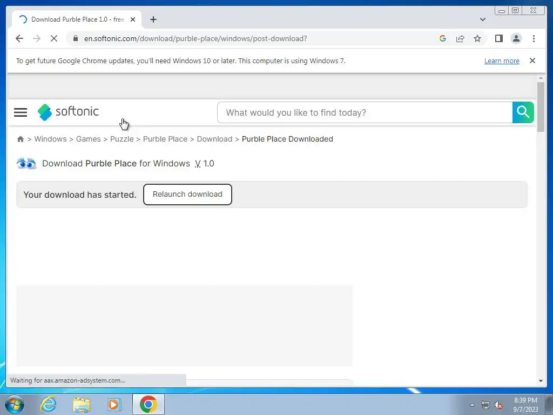Click 'Purble Place Downloaded' breadcrumb text

287,139
